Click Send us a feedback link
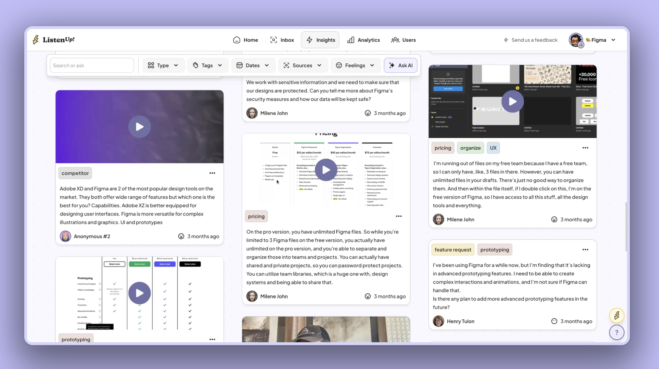Screen dimensions: 659x369 pyautogui.click(x=530, y=40)
